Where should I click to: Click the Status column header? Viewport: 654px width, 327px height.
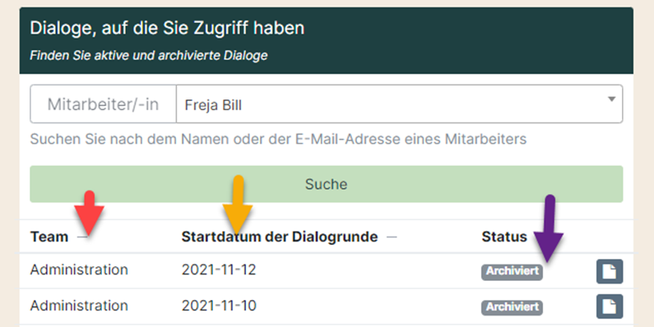click(x=504, y=237)
